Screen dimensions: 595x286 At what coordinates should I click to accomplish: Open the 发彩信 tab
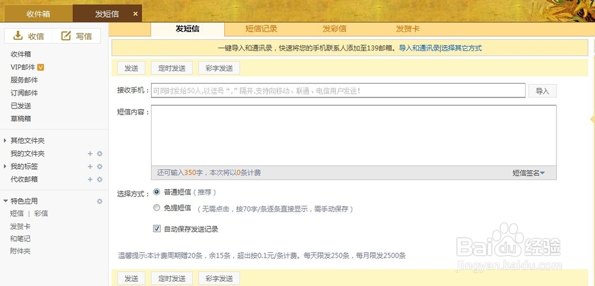point(334,28)
